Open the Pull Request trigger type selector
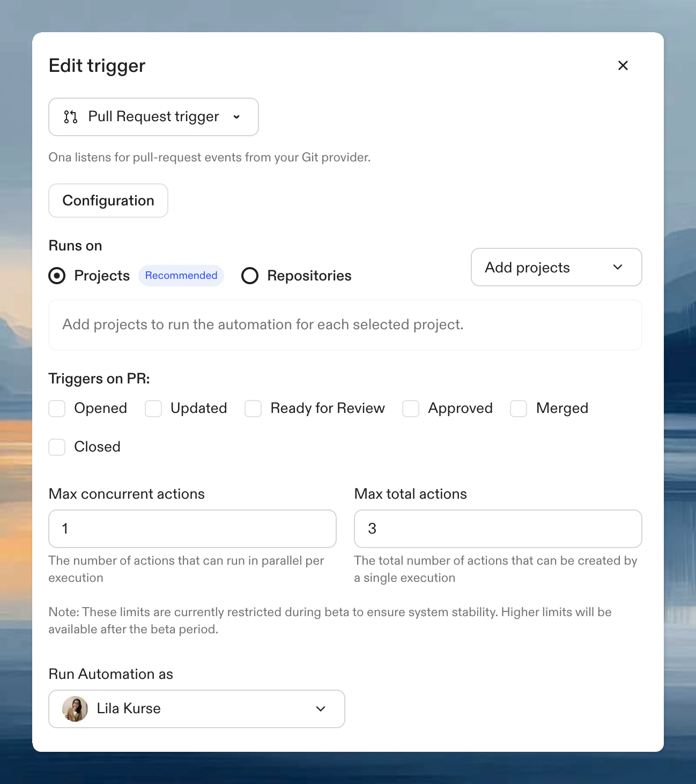The height and width of the screenshot is (784, 696). click(x=153, y=117)
